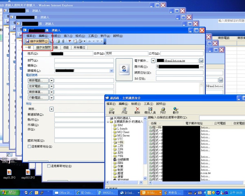Click the AutoDial phone icon in contact toolbar
The height and width of the screenshot is (196, 245).
pos(80,41)
